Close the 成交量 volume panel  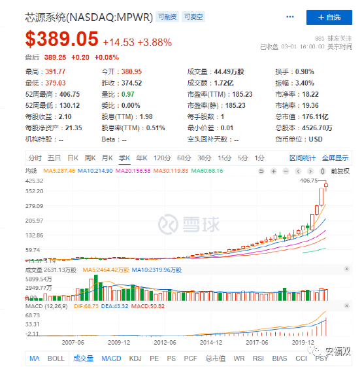coord(347,269)
